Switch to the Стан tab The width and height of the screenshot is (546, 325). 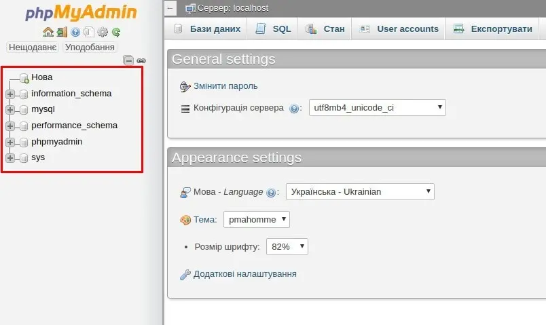tap(325, 29)
